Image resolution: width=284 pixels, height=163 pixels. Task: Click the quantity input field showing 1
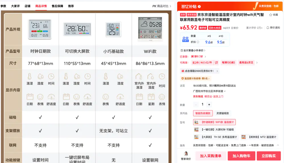(202, 105)
